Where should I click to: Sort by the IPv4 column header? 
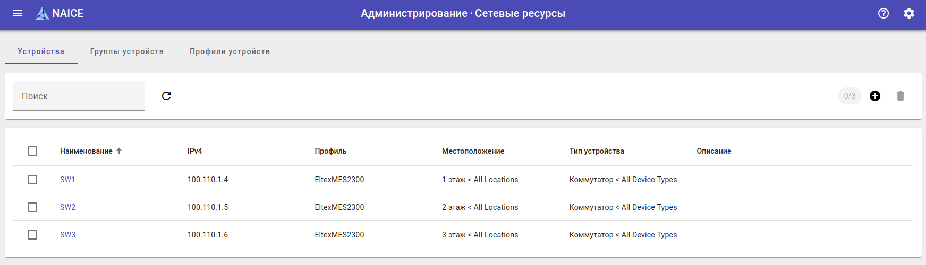[x=194, y=151]
